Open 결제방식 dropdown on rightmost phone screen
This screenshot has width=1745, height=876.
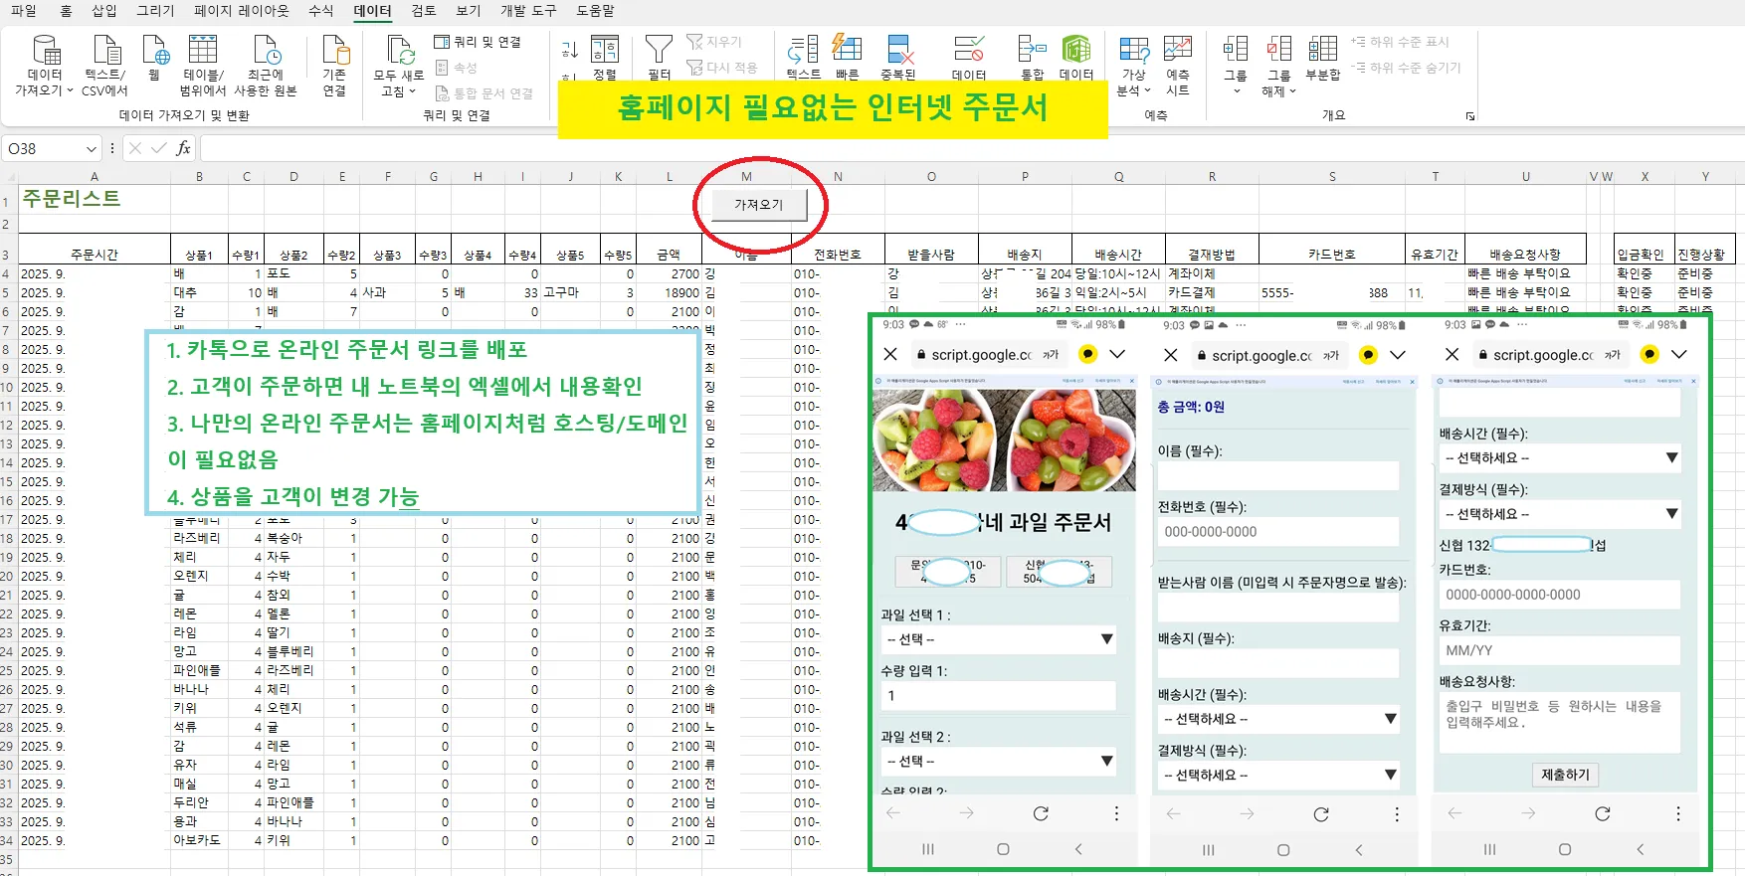1560,514
